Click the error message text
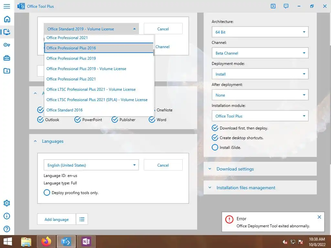 pos(273,226)
